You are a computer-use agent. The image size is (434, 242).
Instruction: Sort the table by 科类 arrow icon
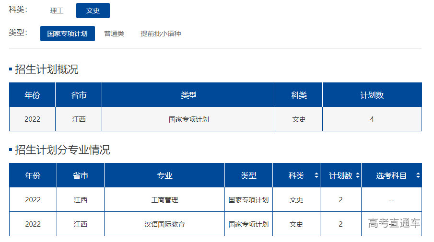316,176
